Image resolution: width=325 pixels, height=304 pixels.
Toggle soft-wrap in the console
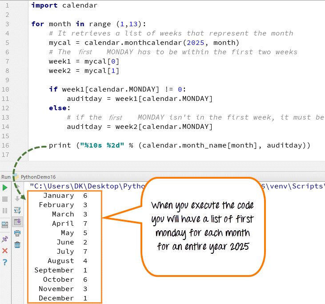point(17,210)
